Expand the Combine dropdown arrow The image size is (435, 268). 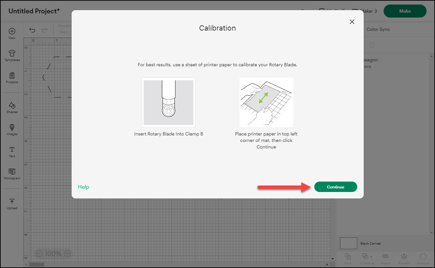click(x=372, y=256)
